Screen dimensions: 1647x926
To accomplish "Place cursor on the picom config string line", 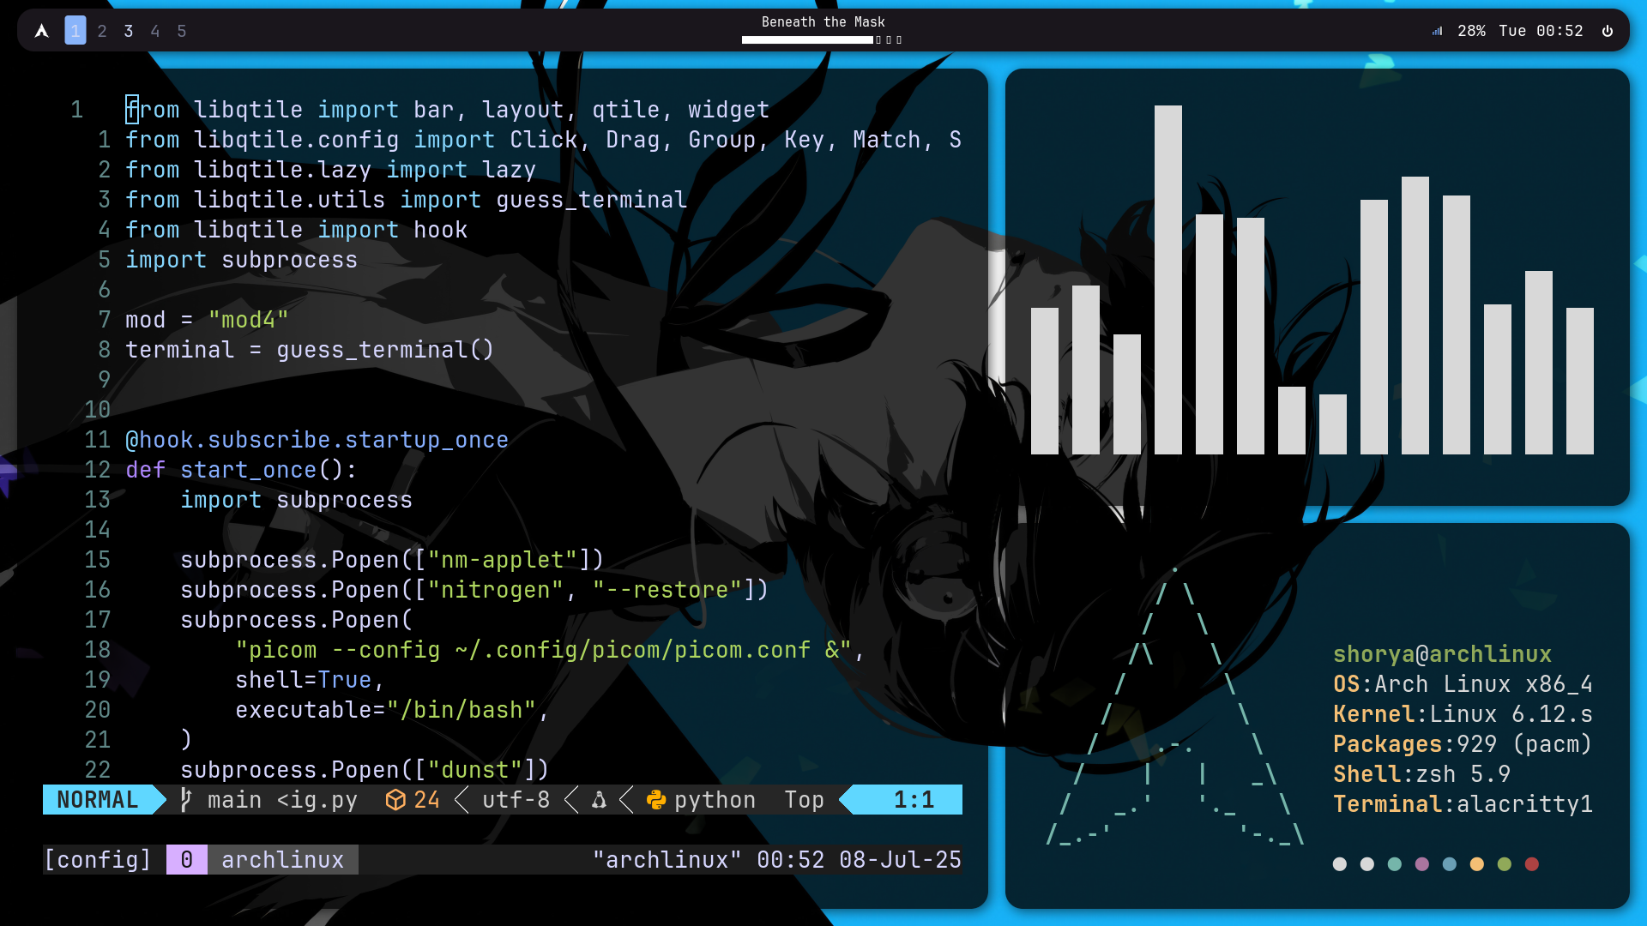I will click(550, 650).
